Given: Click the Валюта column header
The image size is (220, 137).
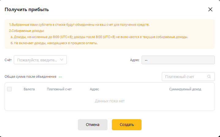Looking at the screenshot, I should click(29, 89).
